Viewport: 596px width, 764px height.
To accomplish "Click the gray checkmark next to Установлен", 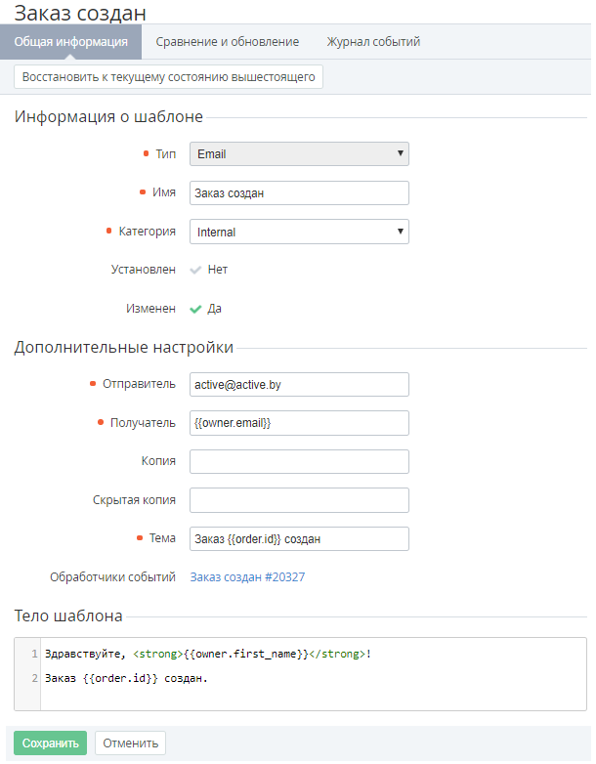I will (195, 270).
